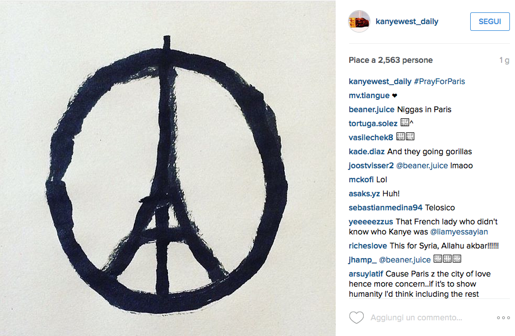Show who liked via 2,563 persone
Screen dimensions: 515x336
[x=405, y=60]
